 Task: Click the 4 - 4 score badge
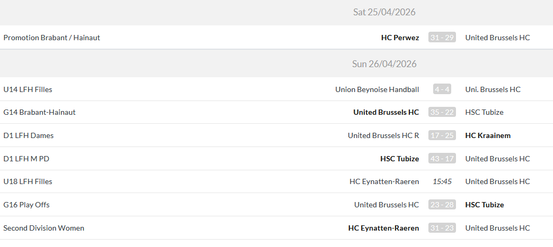pos(442,89)
